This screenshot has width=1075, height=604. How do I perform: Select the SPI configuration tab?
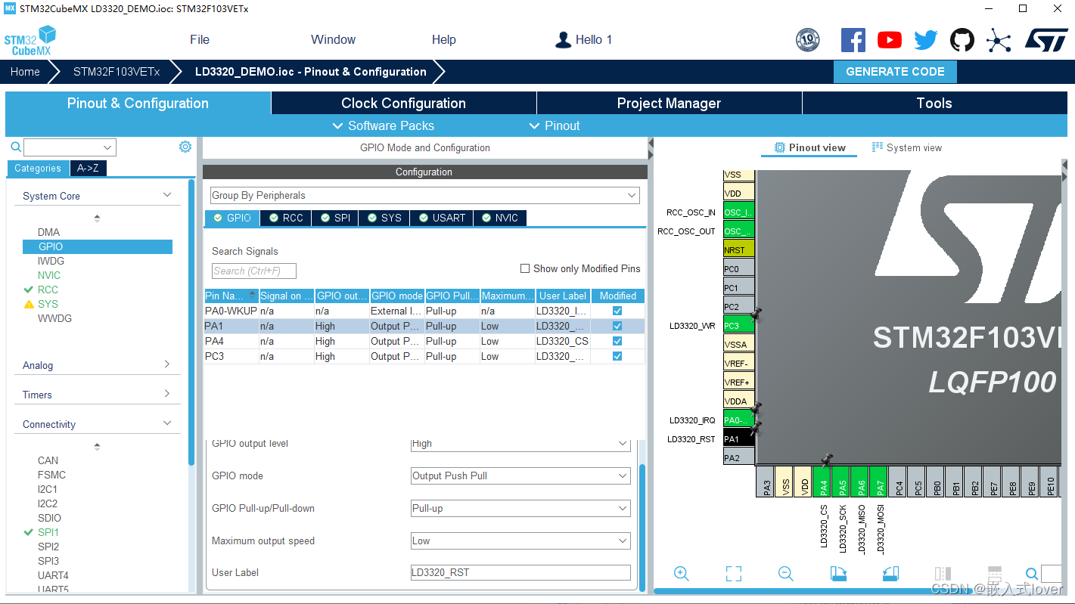(334, 218)
